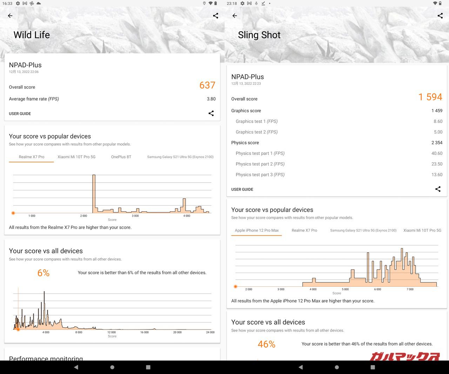Go back from the Wild Life screen
This screenshot has height=374, width=449.
point(10,16)
